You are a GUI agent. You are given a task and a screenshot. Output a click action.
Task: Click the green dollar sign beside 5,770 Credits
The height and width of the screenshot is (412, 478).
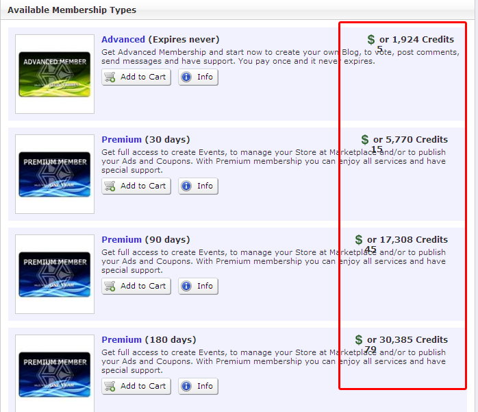(365, 140)
